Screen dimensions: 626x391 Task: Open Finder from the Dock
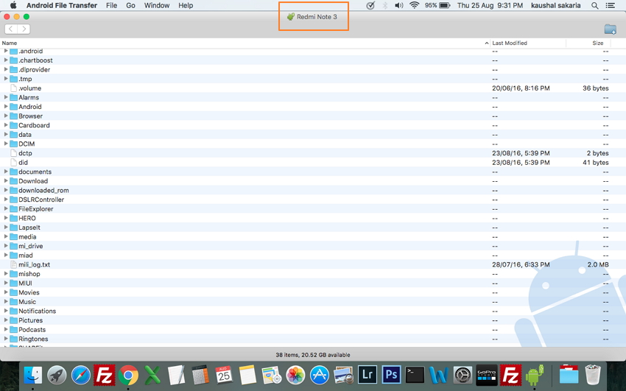[x=32, y=375]
